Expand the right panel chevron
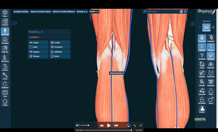Viewport: 218px width, 132px height. point(192,24)
